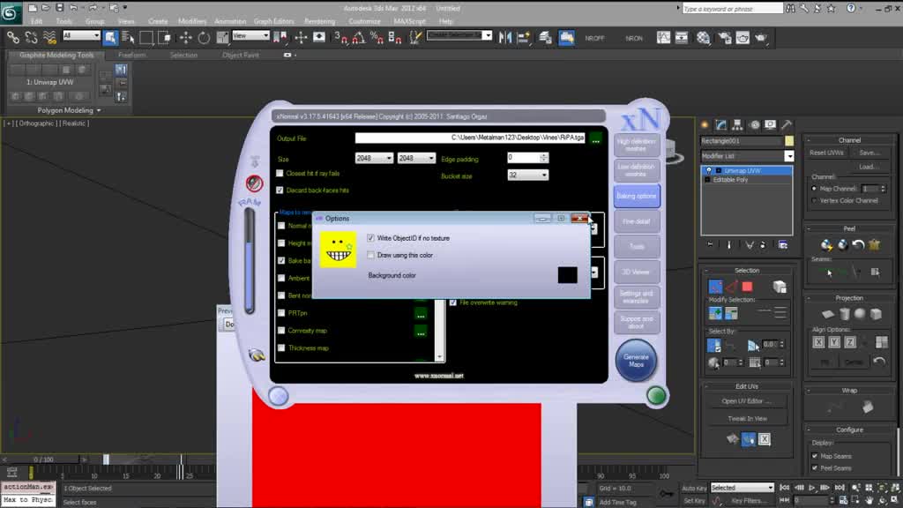Open Mirror tool in main toolbar

(x=505, y=38)
